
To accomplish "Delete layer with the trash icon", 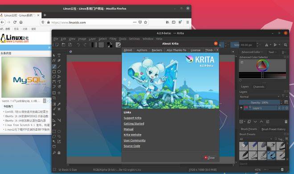I will coord(286,122).
